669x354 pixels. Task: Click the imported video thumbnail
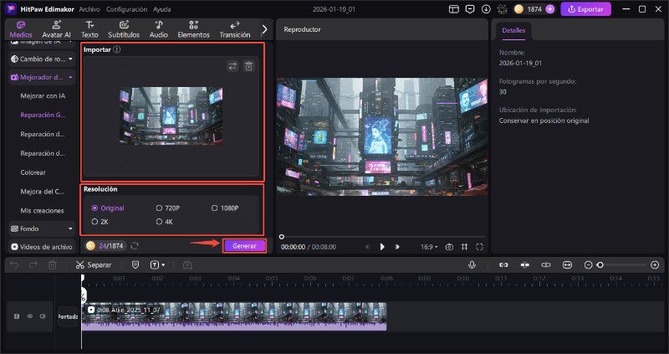coord(171,115)
